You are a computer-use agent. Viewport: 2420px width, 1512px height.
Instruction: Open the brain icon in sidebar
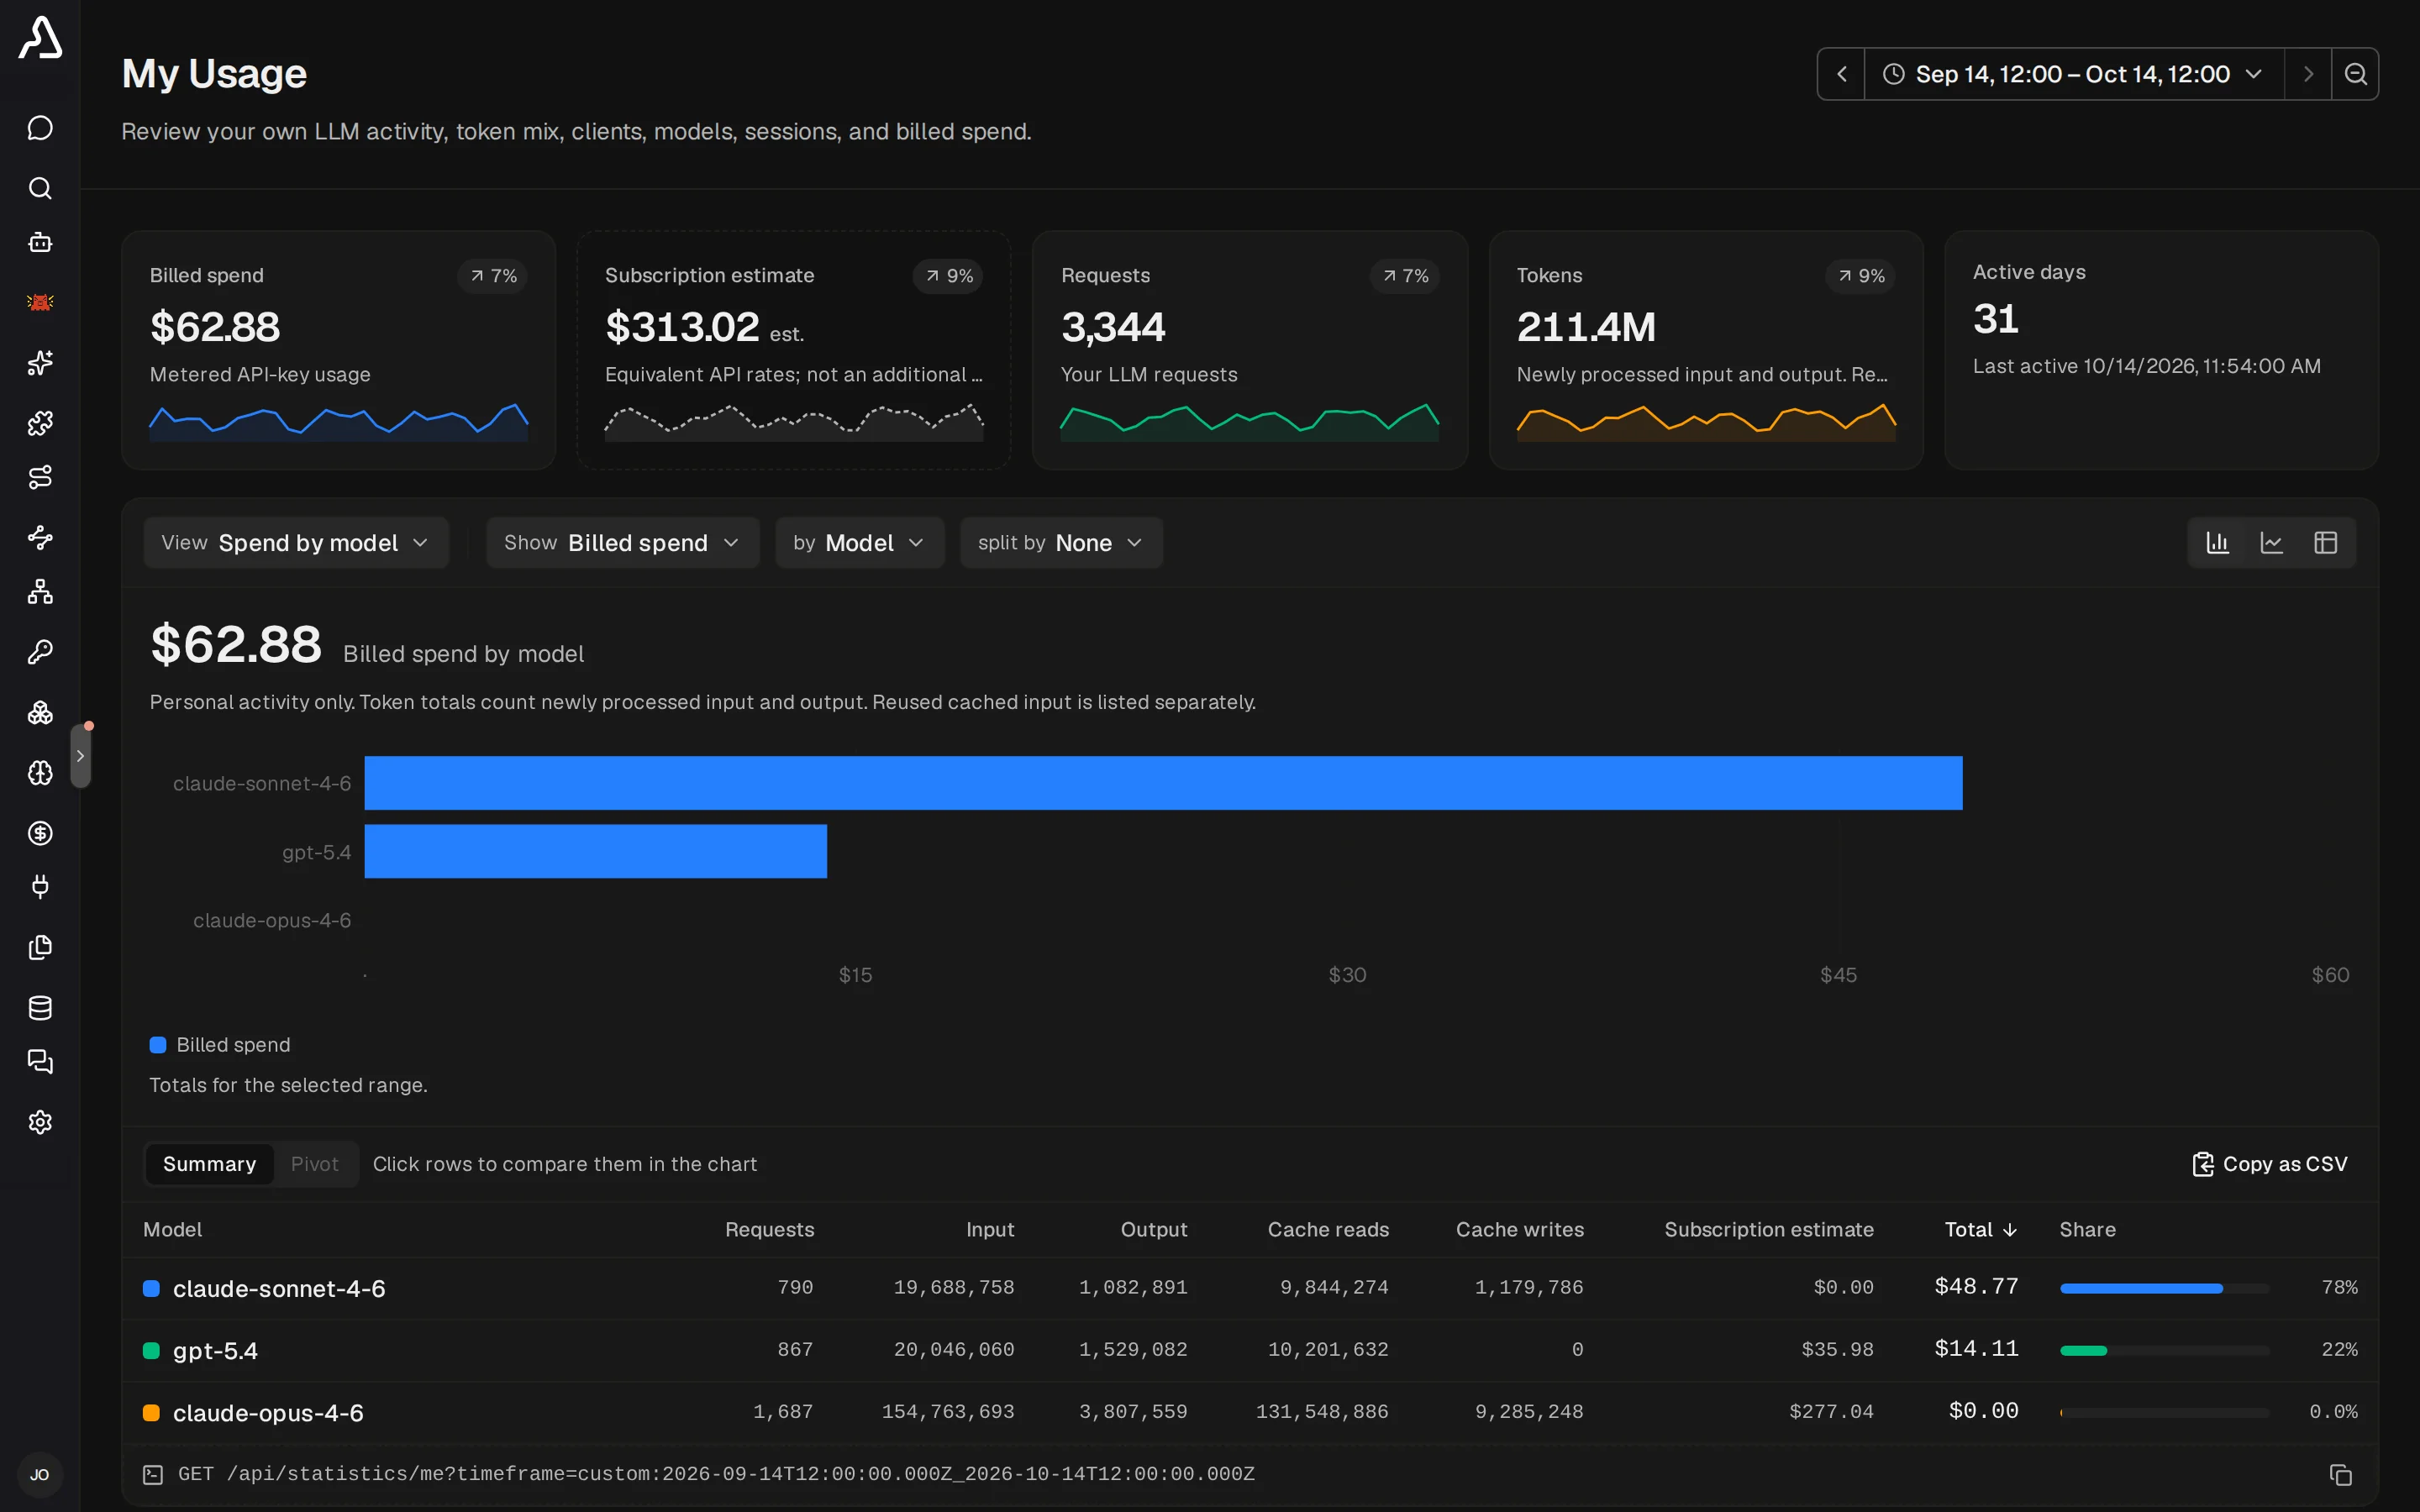click(x=40, y=773)
